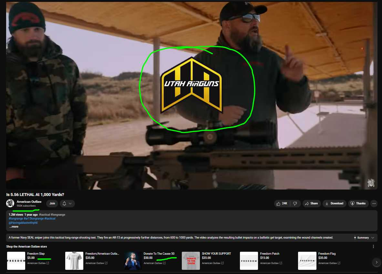Open the store section's vertical options menu

(x=373, y=247)
